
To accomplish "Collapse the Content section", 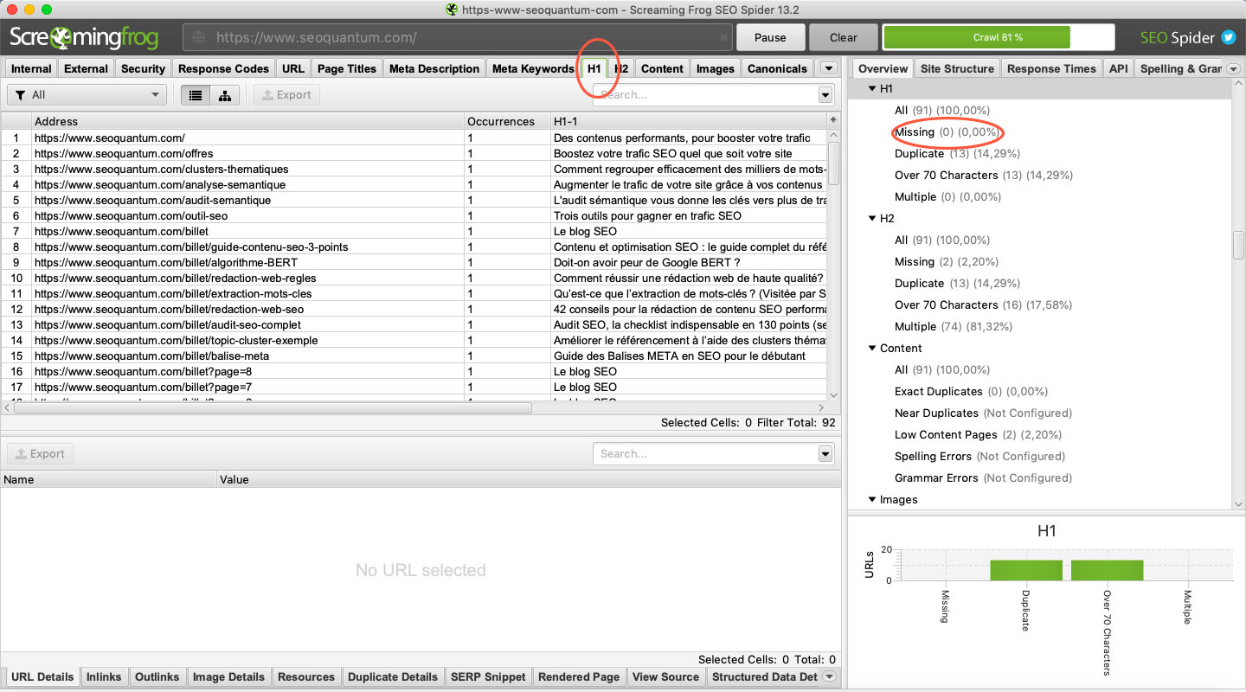I will 872,348.
